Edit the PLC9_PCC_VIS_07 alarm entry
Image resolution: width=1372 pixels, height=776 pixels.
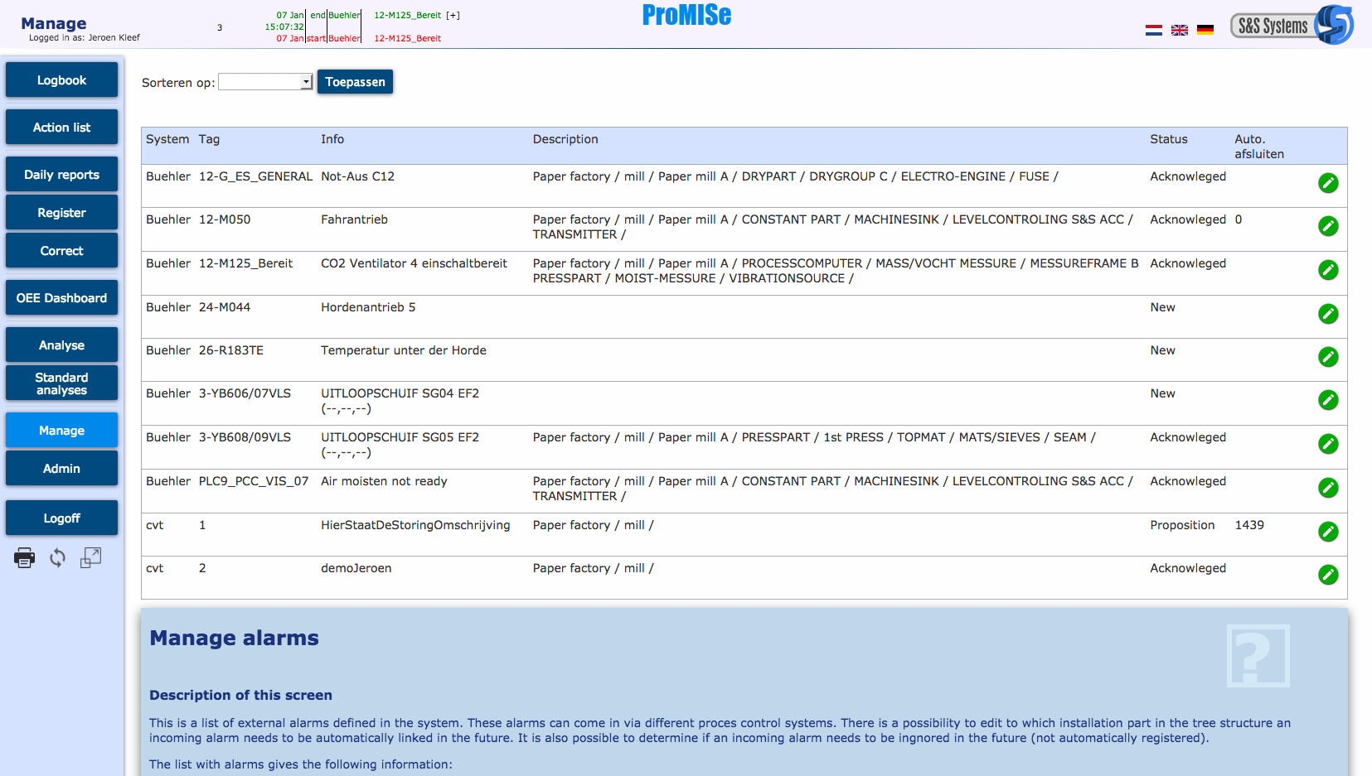pyautogui.click(x=1327, y=488)
